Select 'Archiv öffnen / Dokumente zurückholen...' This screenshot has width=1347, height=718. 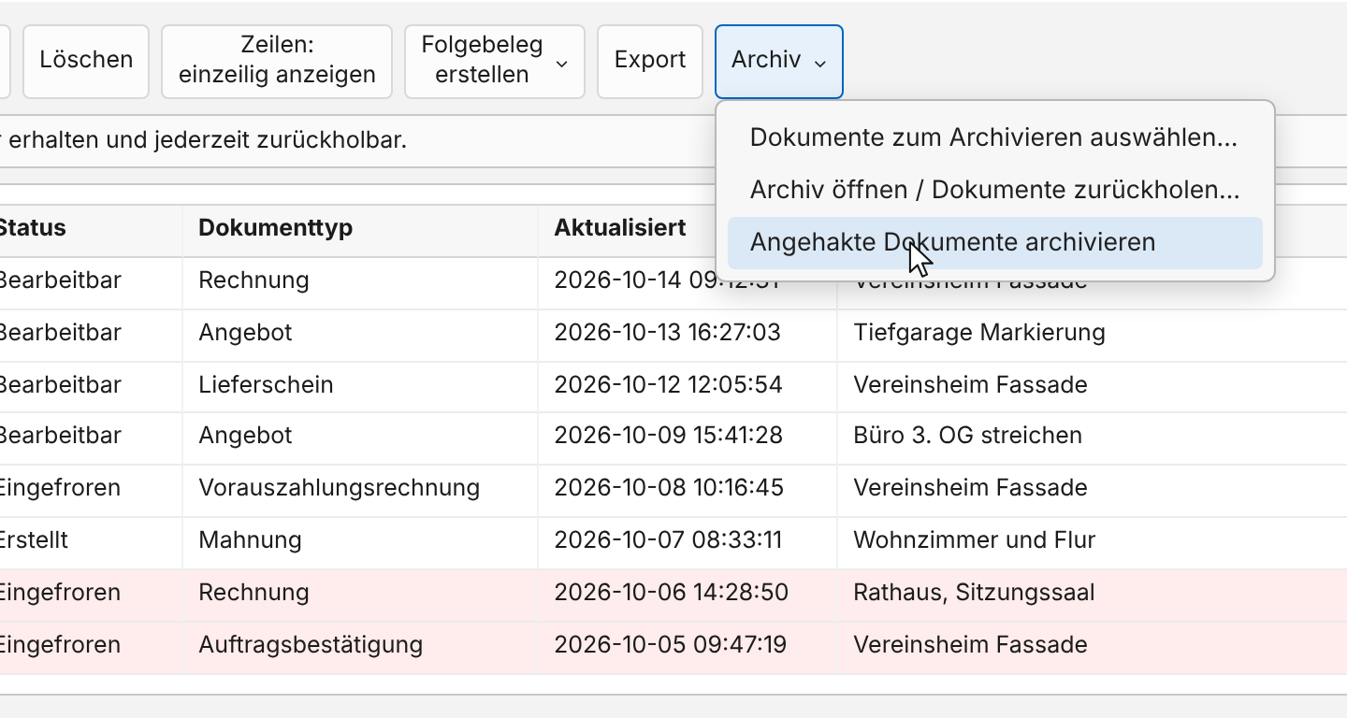pos(994,191)
